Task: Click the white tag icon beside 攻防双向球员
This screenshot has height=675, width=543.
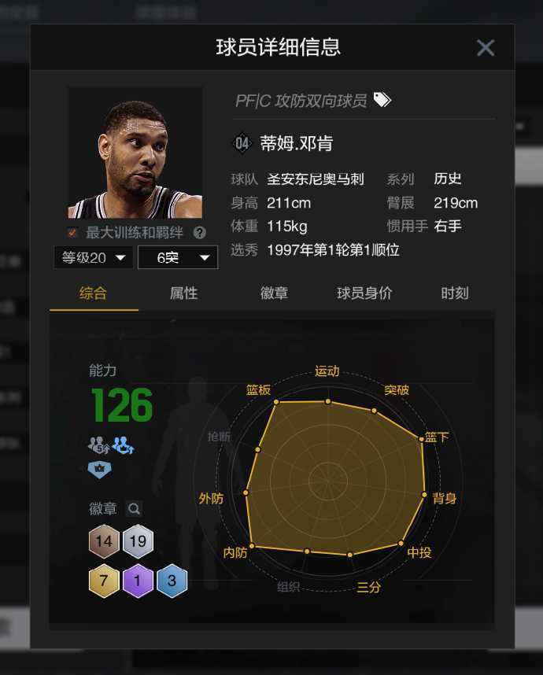Action: (382, 100)
